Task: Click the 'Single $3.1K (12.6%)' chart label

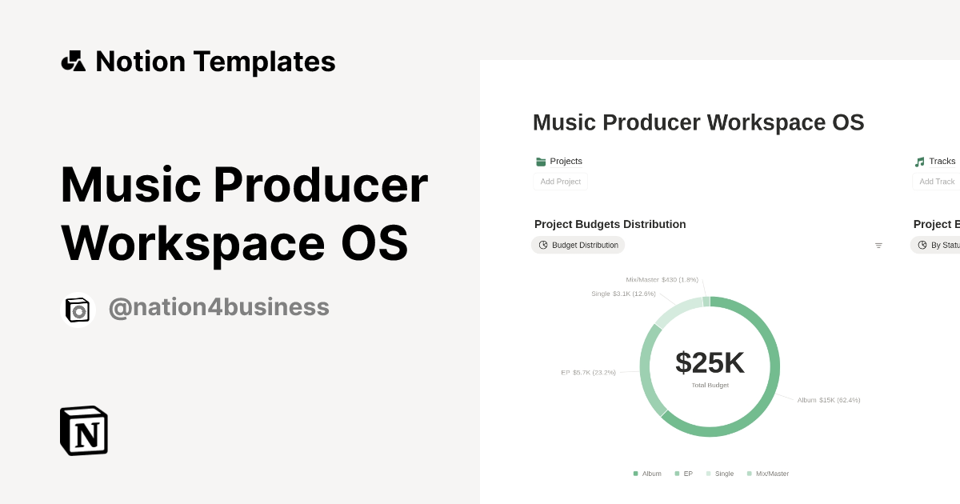Action: pyautogui.click(x=623, y=294)
